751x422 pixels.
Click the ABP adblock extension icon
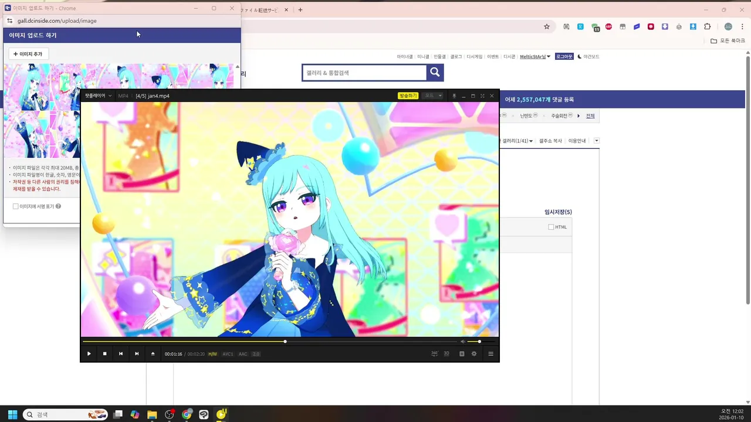click(x=608, y=26)
